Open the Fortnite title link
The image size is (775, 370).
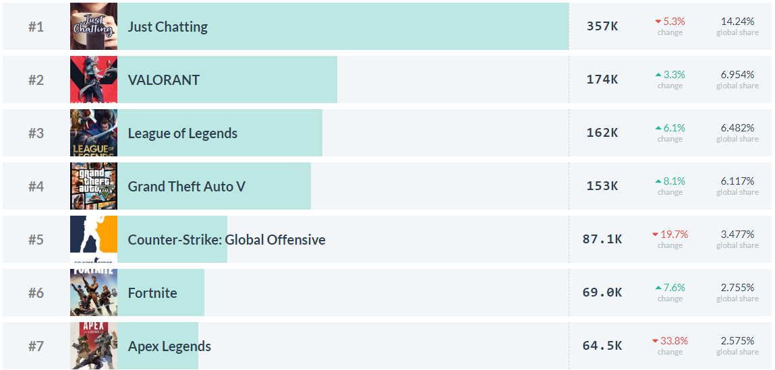click(x=152, y=293)
